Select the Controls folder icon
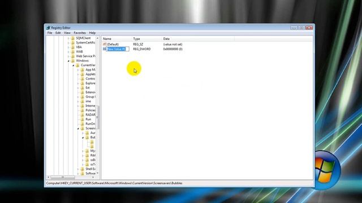Viewport: 362px width, 203px height. 83,78
